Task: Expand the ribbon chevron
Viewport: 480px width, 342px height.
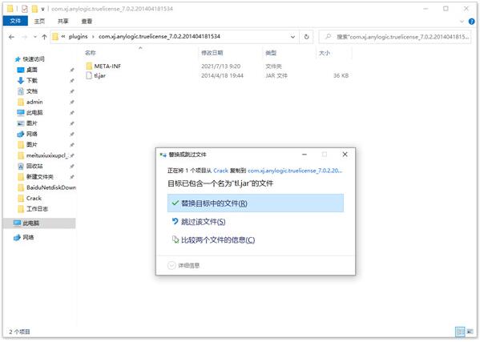Action: coord(462,22)
